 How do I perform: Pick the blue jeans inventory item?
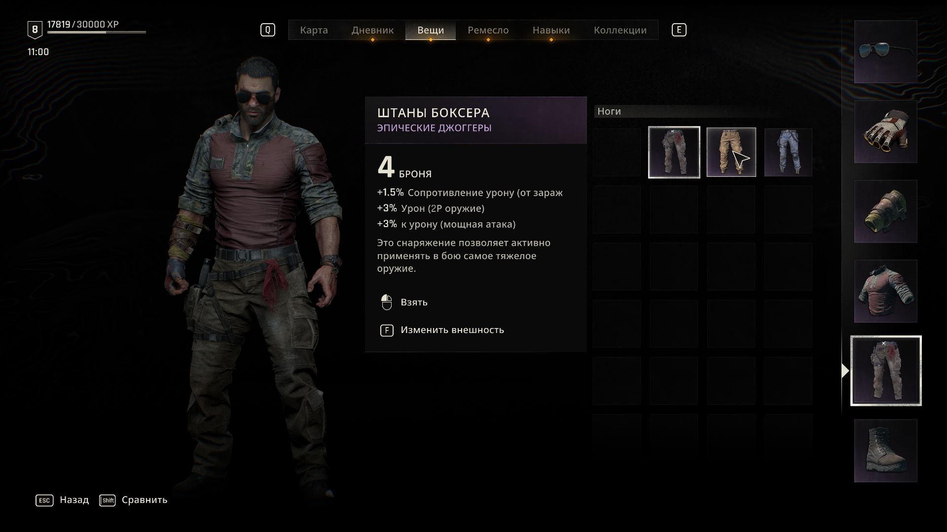[x=788, y=152]
